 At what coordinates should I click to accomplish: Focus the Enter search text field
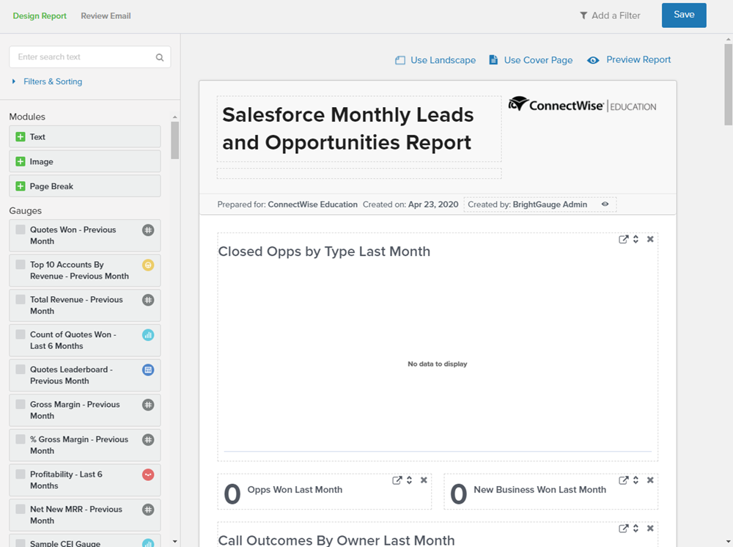pos(89,57)
